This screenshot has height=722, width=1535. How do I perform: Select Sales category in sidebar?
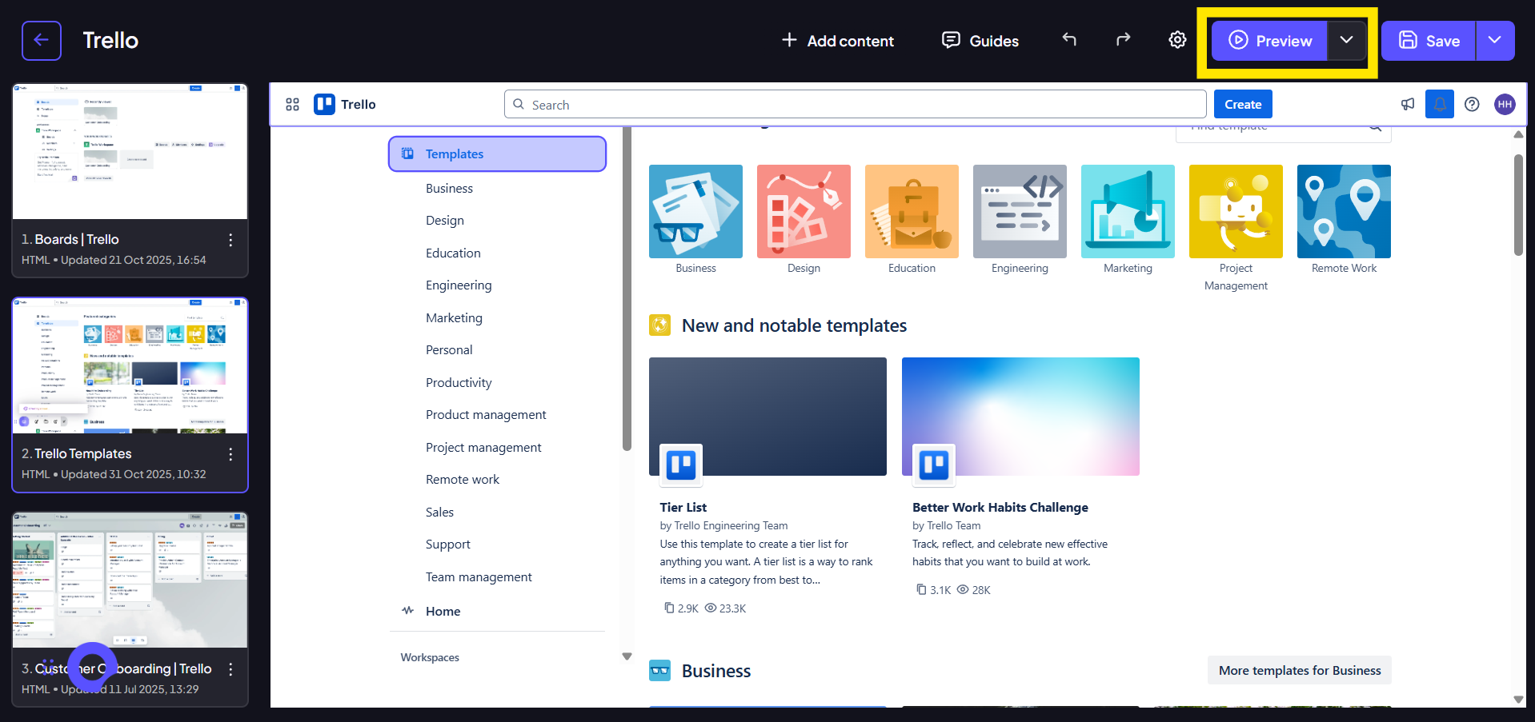coord(439,513)
